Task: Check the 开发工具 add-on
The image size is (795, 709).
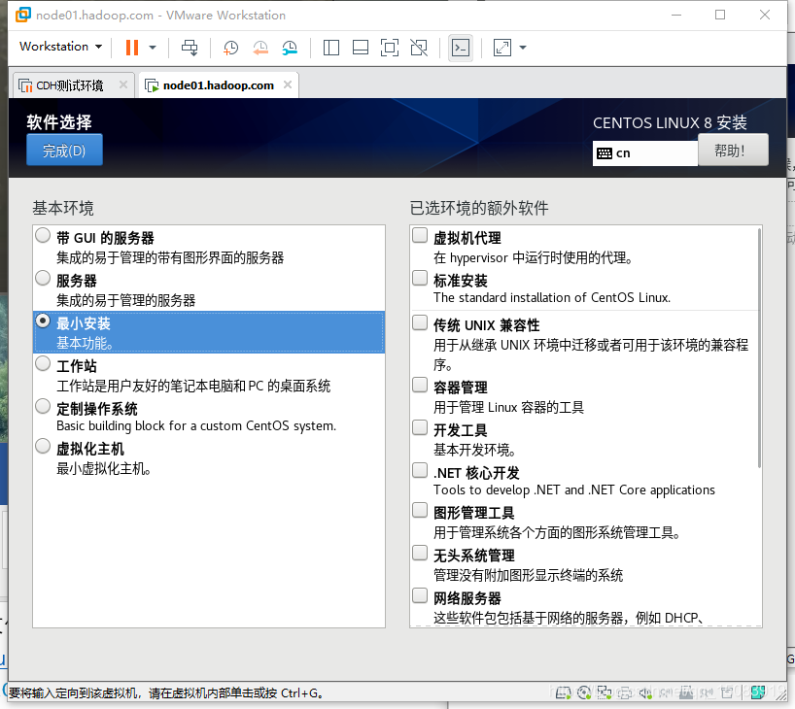Action: pyautogui.click(x=420, y=427)
